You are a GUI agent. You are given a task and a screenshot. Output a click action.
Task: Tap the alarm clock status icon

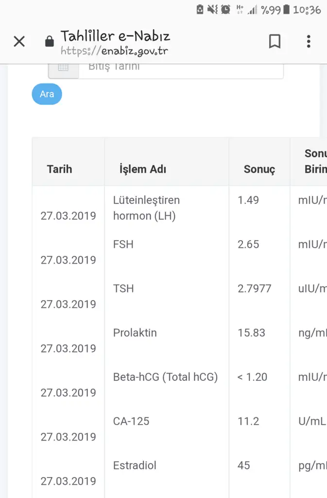click(x=225, y=9)
